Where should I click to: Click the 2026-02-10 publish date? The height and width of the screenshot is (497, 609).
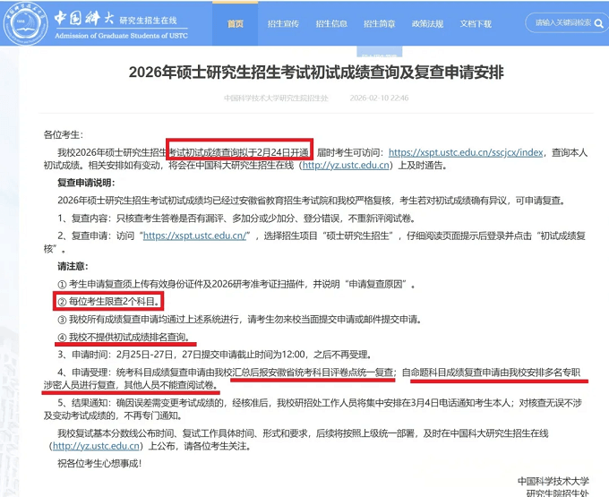(379, 98)
